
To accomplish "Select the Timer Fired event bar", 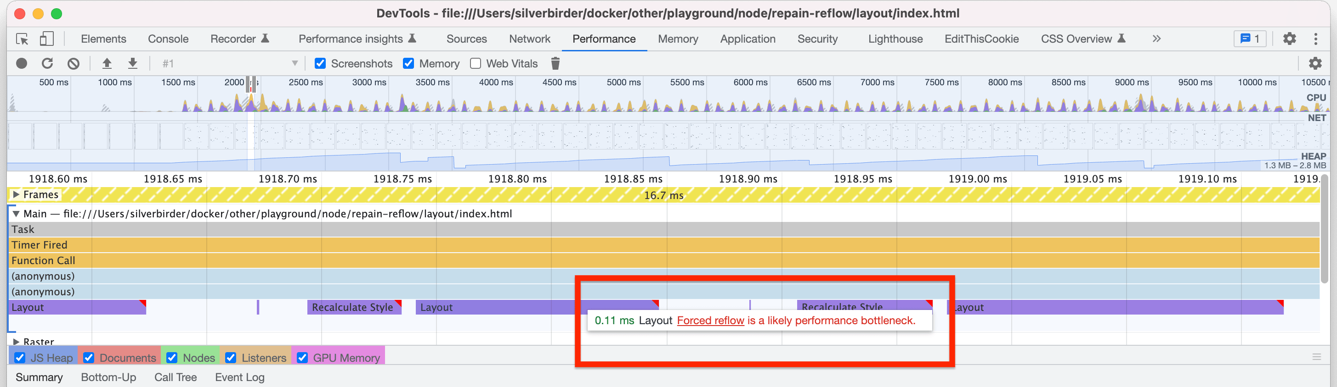I will coord(664,245).
